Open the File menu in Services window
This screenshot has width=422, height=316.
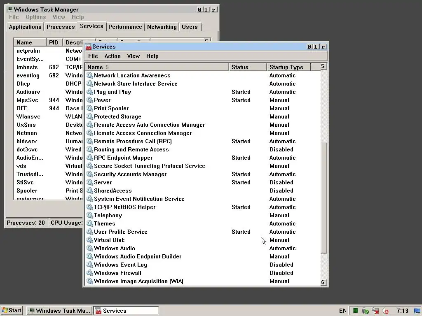(93, 56)
